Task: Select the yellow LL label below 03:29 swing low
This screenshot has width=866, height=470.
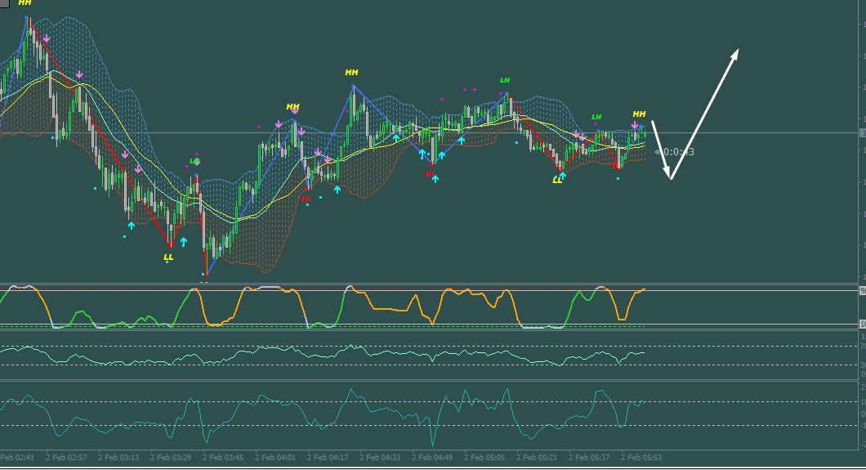Action: 168,257
